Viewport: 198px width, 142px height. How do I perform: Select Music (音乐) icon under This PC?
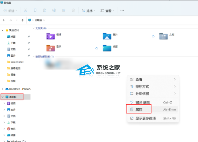coord(9,129)
